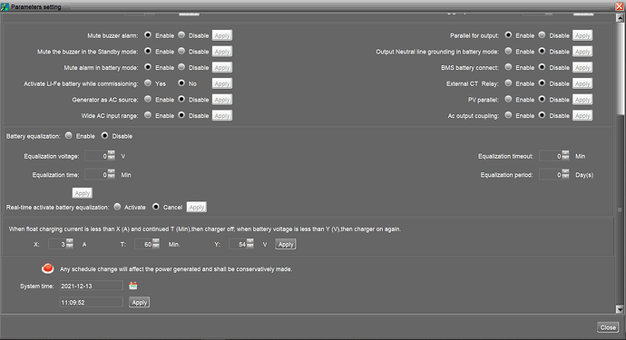Enable Ac output coupling

click(508, 115)
